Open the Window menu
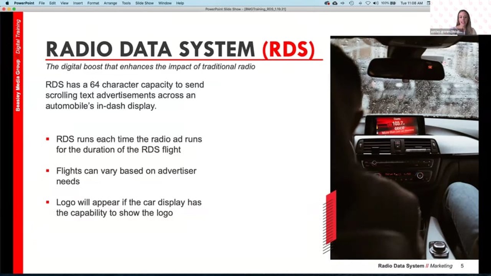The image size is (491, 276). click(x=165, y=3)
